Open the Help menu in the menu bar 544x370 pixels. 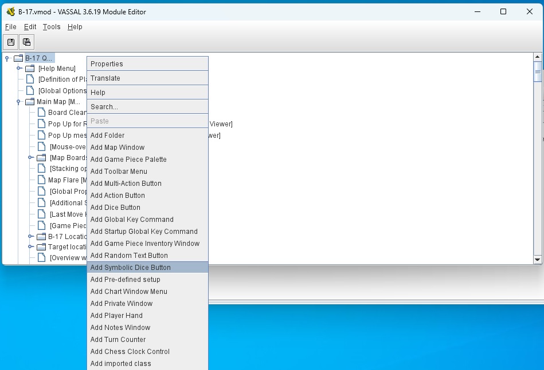(x=75, y=27)
